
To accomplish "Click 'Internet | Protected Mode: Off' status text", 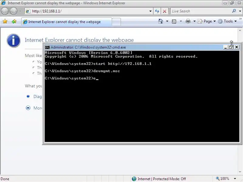I will [162, 179].
